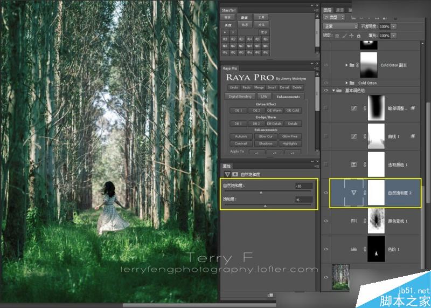Open the 属性 panel flyout menu icon
Screen dimensions: 431x308
click(x=317, y=166)
